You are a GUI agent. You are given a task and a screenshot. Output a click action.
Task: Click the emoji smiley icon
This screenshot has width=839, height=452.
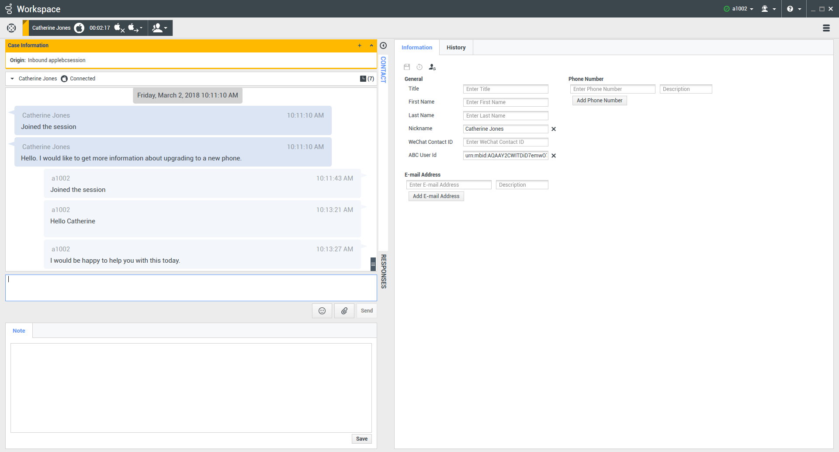(x=322, y=311)
